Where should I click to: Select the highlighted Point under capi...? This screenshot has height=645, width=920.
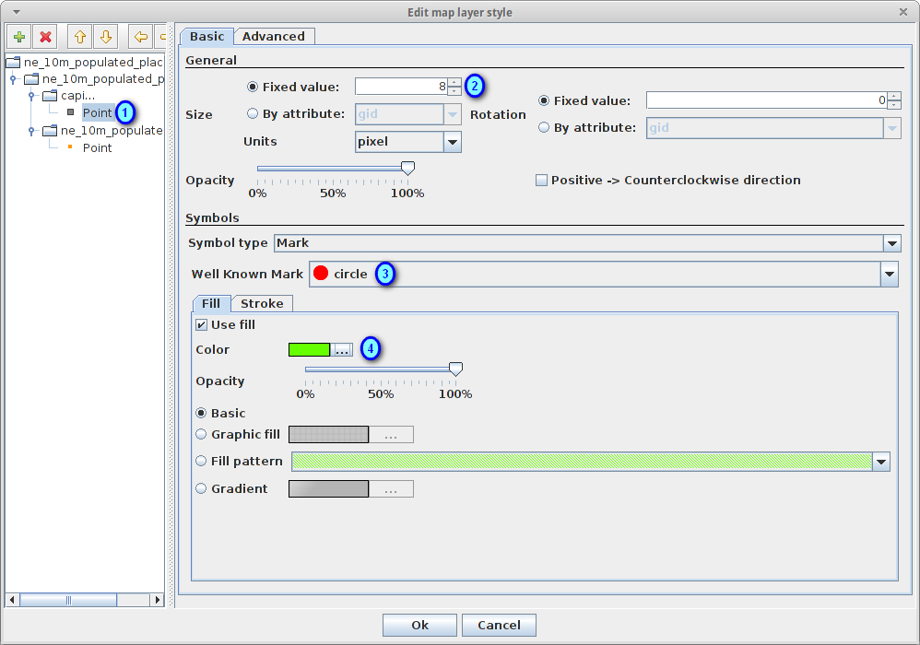pyautogui.click(x=97, y=112)
